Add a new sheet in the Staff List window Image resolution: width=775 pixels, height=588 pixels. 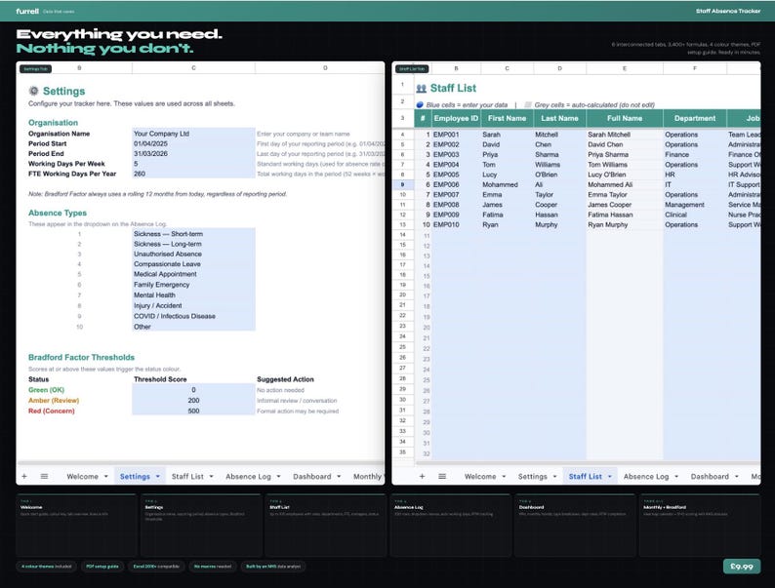[422, 476]
